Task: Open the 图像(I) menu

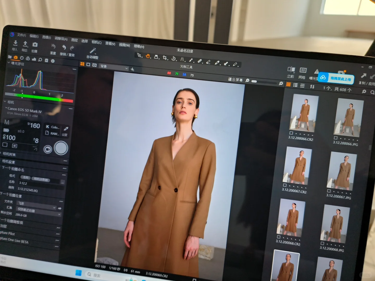Action: point(47,37)
